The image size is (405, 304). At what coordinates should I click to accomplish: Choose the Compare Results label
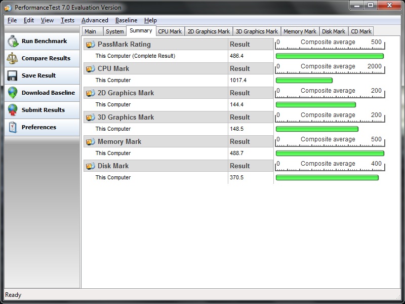click(x=46, y=58)
